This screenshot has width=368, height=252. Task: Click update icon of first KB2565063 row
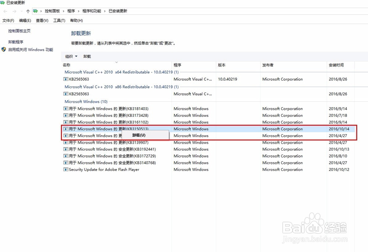66,79
